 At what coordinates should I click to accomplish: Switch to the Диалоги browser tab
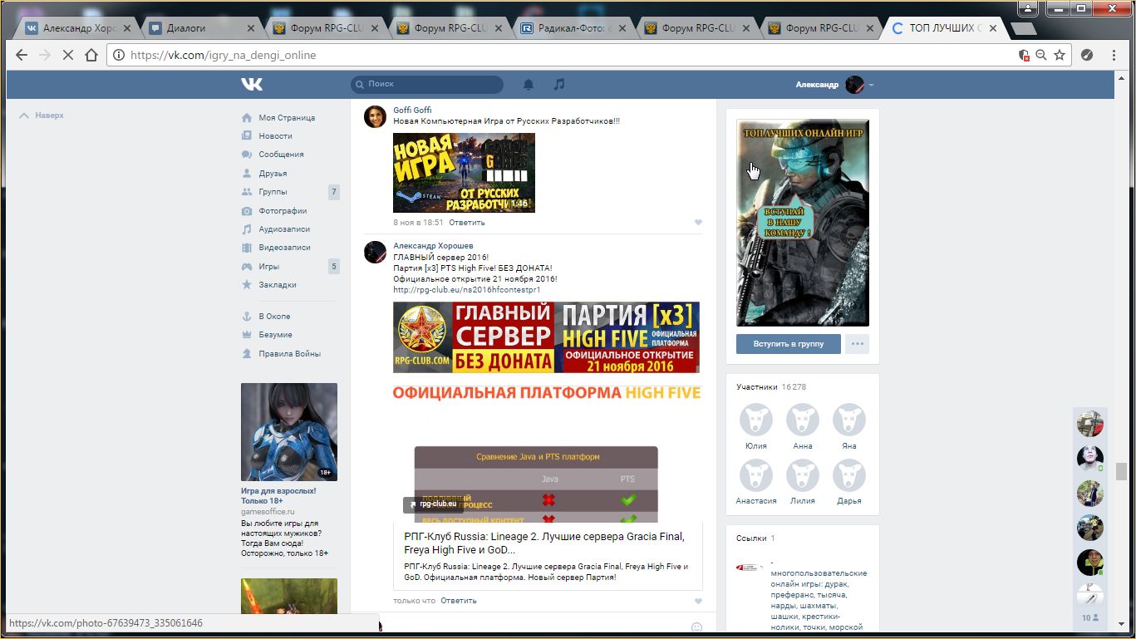[200, 27]
